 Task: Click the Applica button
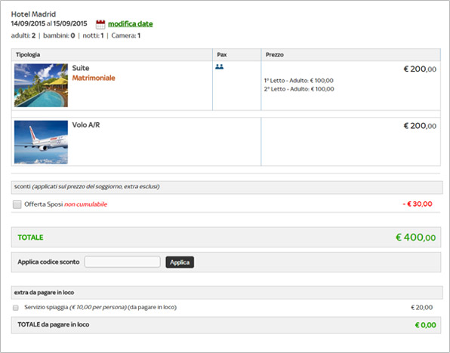pos(180,262)
